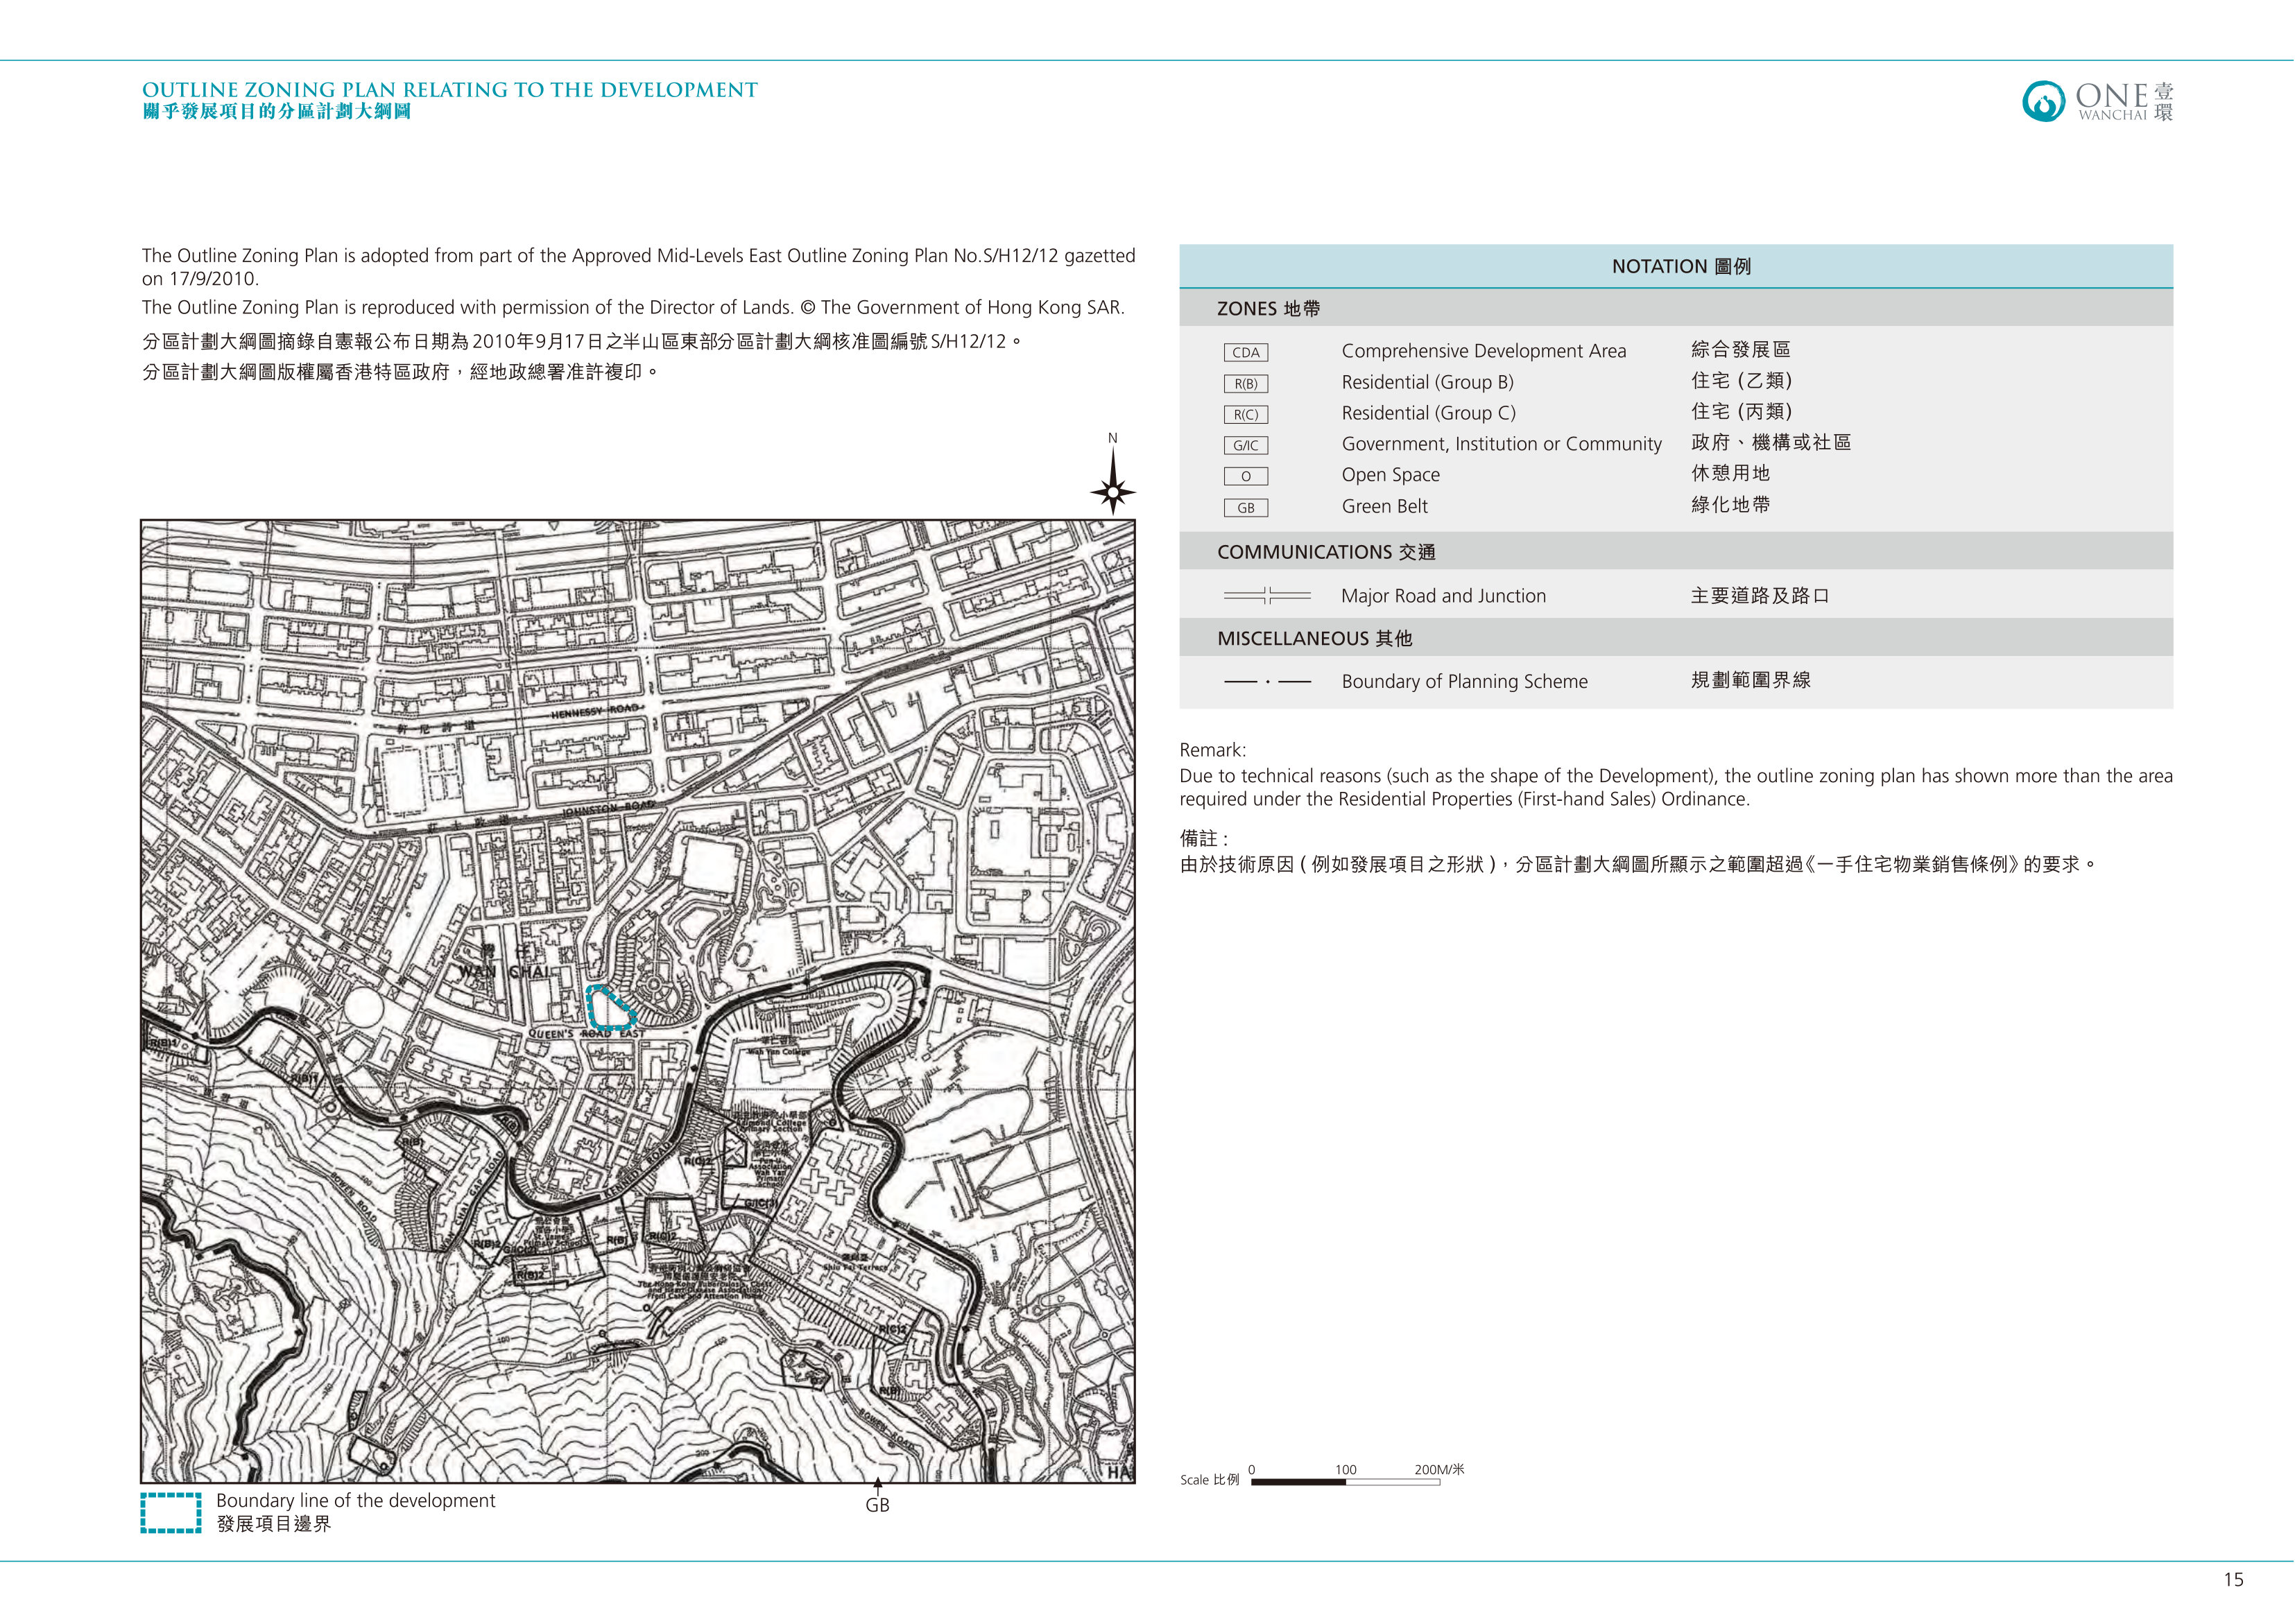The height and width of the screenshot is (1624, 2295).
Task: Click the Boundary of Planning Scheme line symbol
Action: [x=1267, y=682]
